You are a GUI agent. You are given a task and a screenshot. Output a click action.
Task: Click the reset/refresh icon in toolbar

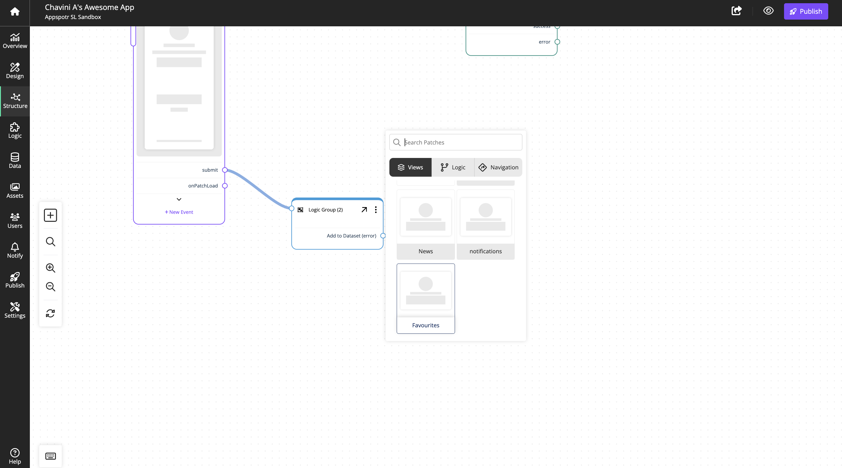click(50, 314)
